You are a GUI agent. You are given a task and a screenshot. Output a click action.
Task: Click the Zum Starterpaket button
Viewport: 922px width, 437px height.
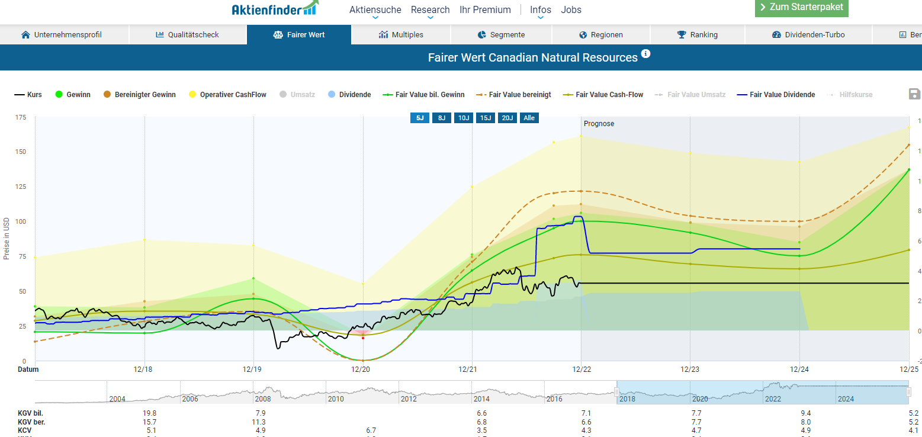pos(802,8)
